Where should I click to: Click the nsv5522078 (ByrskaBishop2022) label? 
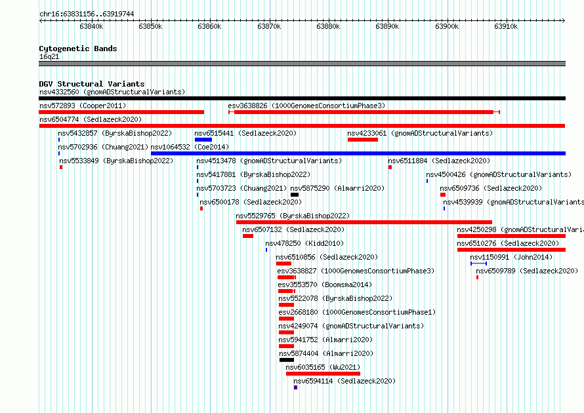335,298
